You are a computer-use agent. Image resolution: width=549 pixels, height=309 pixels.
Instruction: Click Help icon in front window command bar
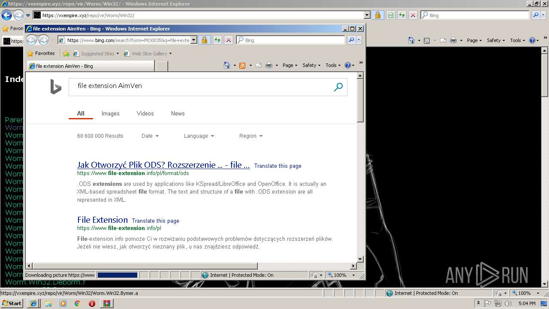[x=348, y=65]
